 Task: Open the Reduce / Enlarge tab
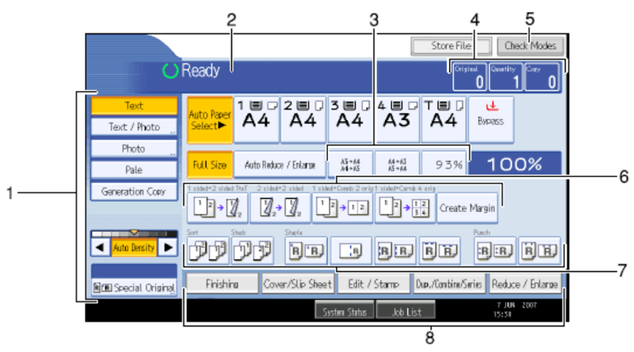point(525,284)
